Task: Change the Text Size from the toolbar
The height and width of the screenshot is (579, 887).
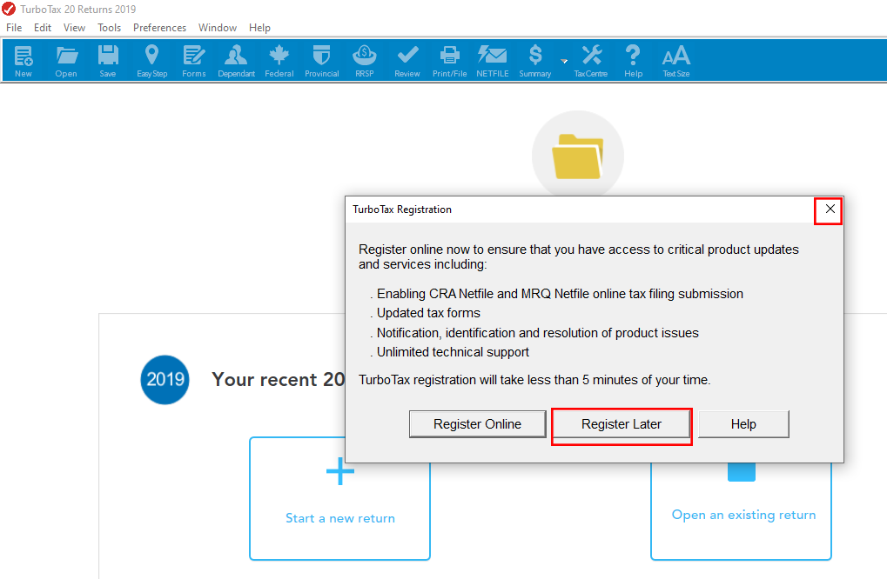Action: tap(676, 61)
